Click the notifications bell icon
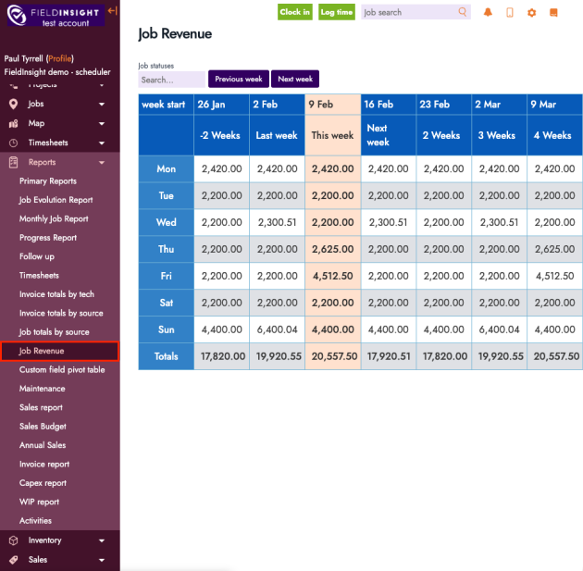The width and height of the screenshot is (583, 571). coord(488,13)
